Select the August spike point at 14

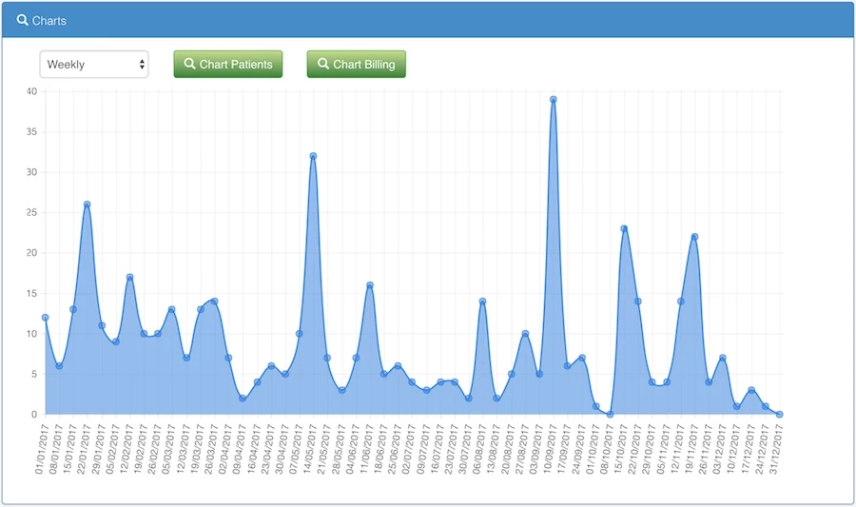click(x=482, y=302)
